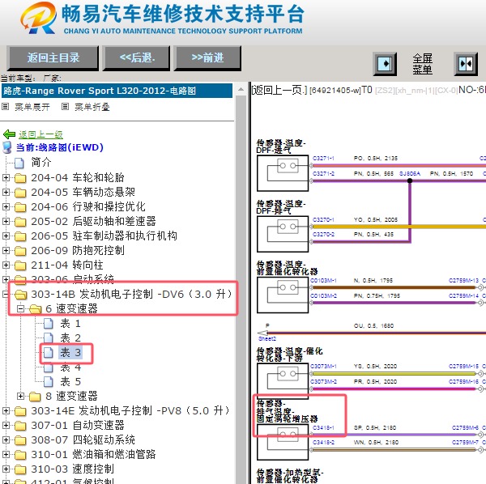Expand 204-06 行驶和操控优化 node
This screenshot has width=486, height=484.
(6, 206)
